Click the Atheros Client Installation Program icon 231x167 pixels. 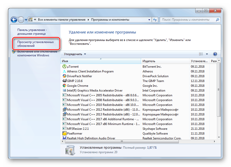coord(64,71)
